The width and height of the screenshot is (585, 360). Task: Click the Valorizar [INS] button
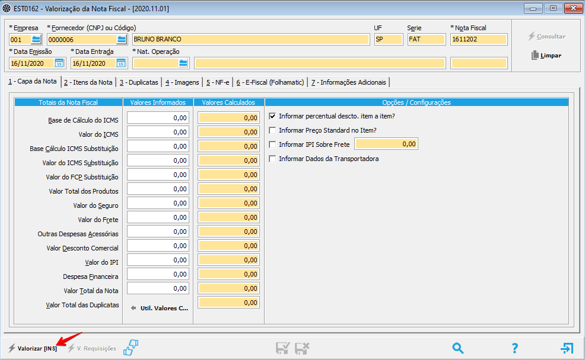point(33,349)
